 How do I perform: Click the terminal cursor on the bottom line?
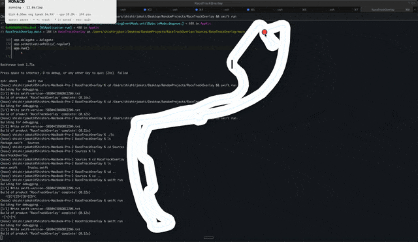click(x=1, y=237)
